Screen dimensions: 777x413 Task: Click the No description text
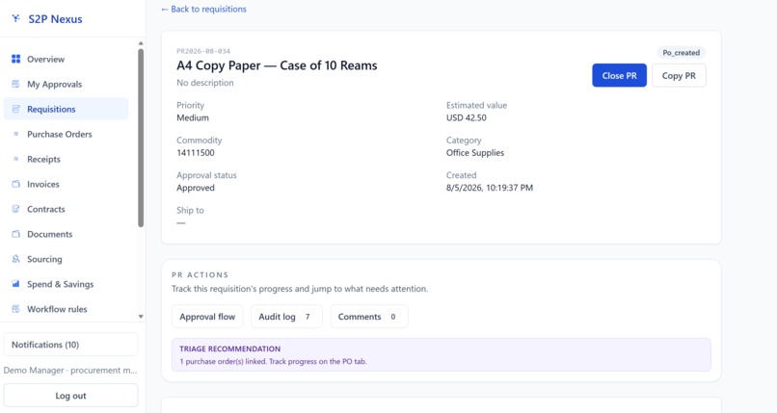pyautogui.click(x=205, y=83)
